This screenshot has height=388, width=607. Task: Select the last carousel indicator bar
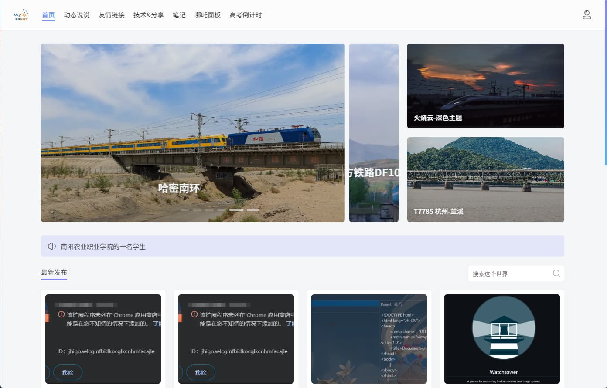(253, 210)
